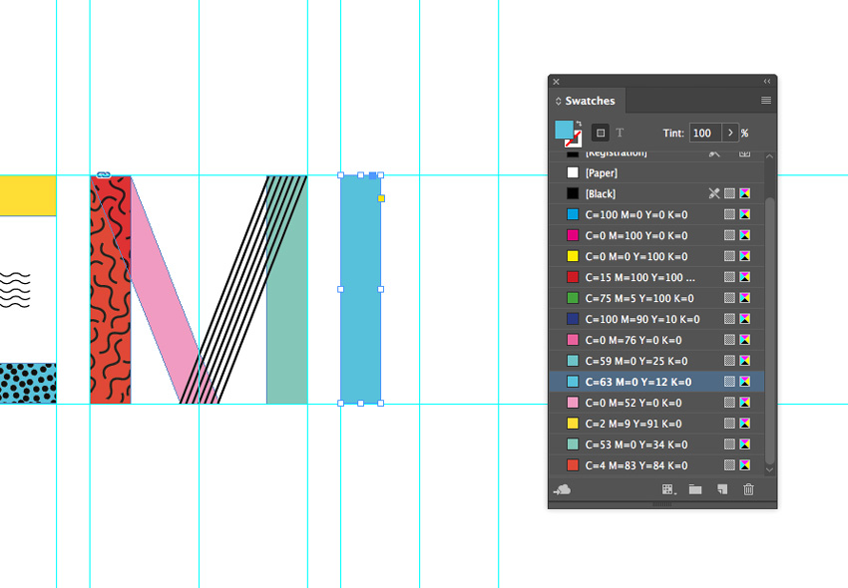The height and width of the screenshot is (588, 848).
Task: Click process icon on C=75 M=5 Y=100 row
Action: [729, 298]
